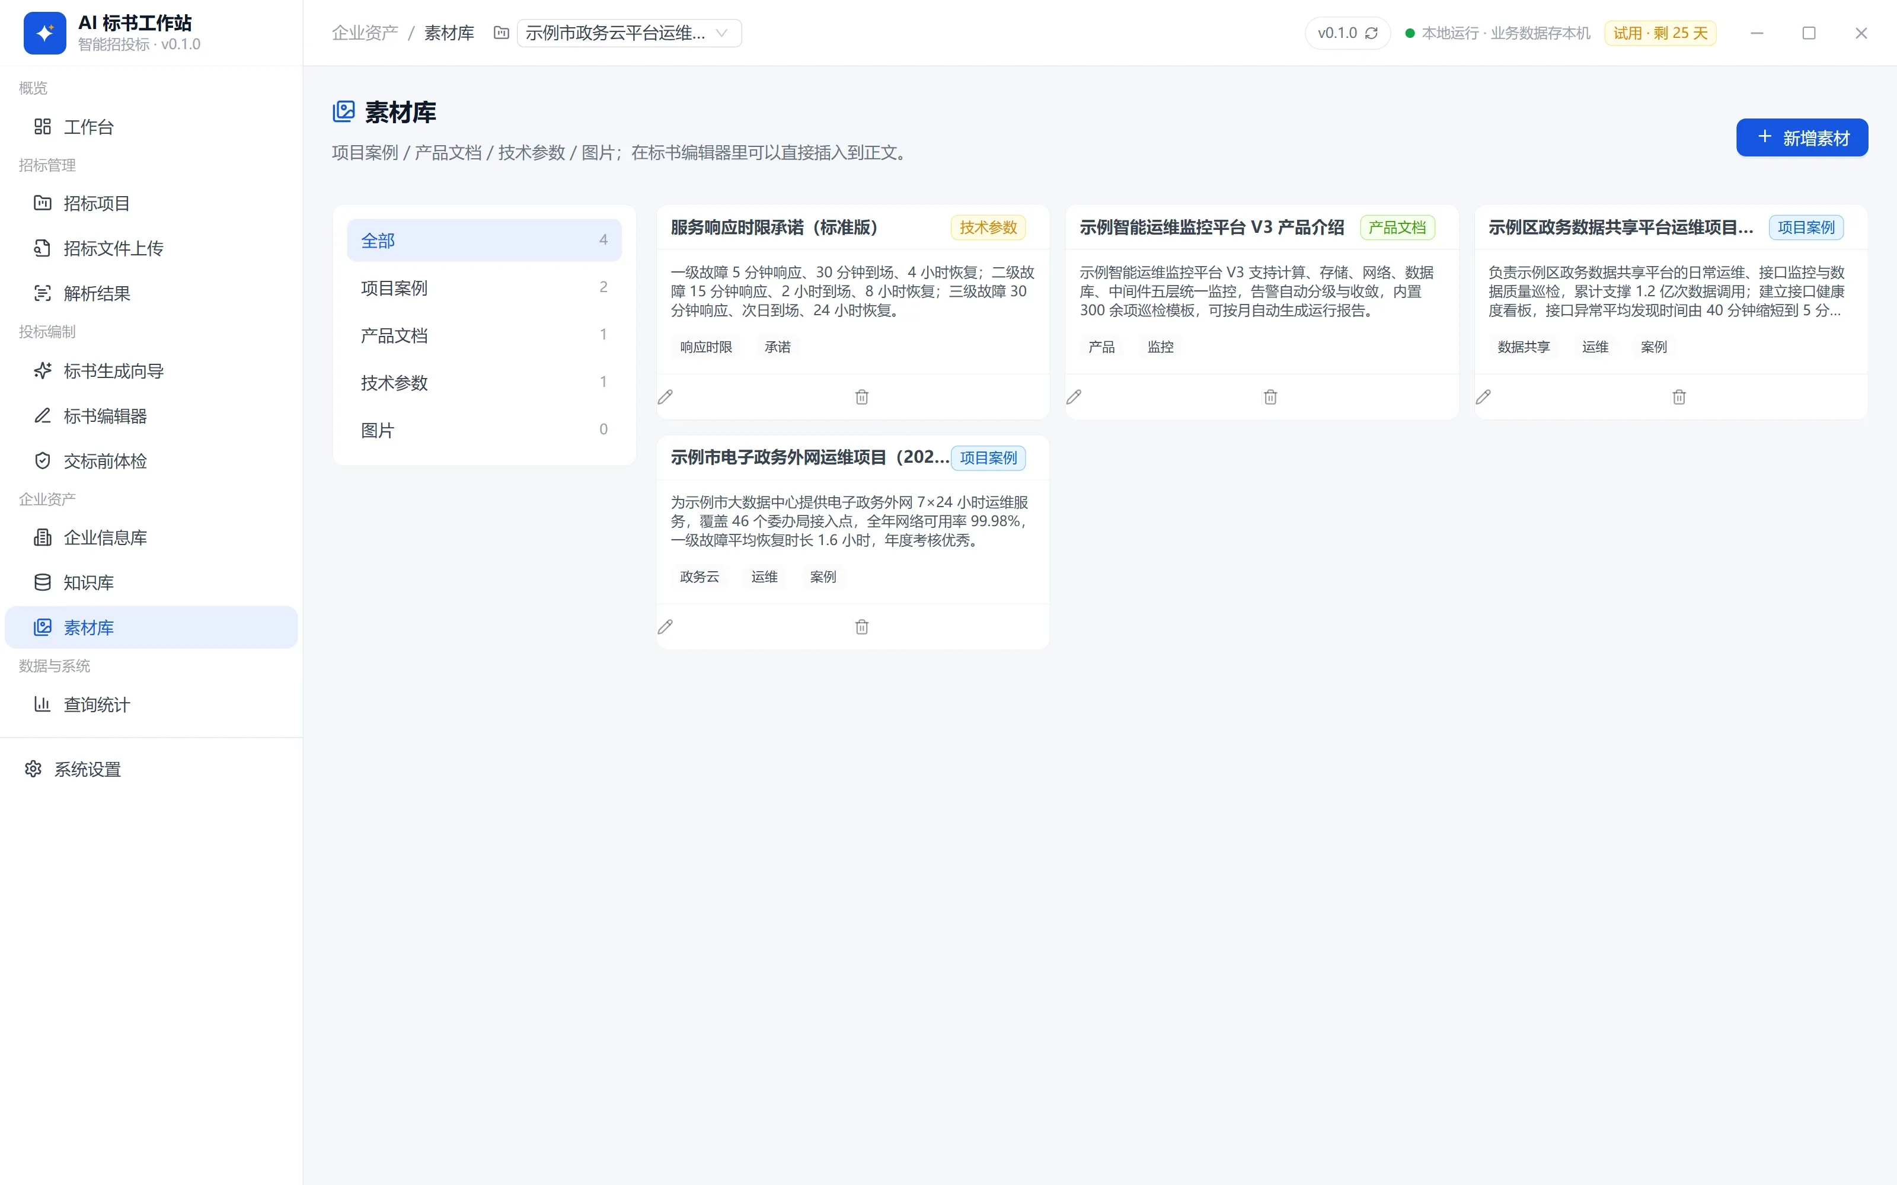Click 企业资产 breadcrumb link
The image size is (1897, 1185).
pos(365,33)
